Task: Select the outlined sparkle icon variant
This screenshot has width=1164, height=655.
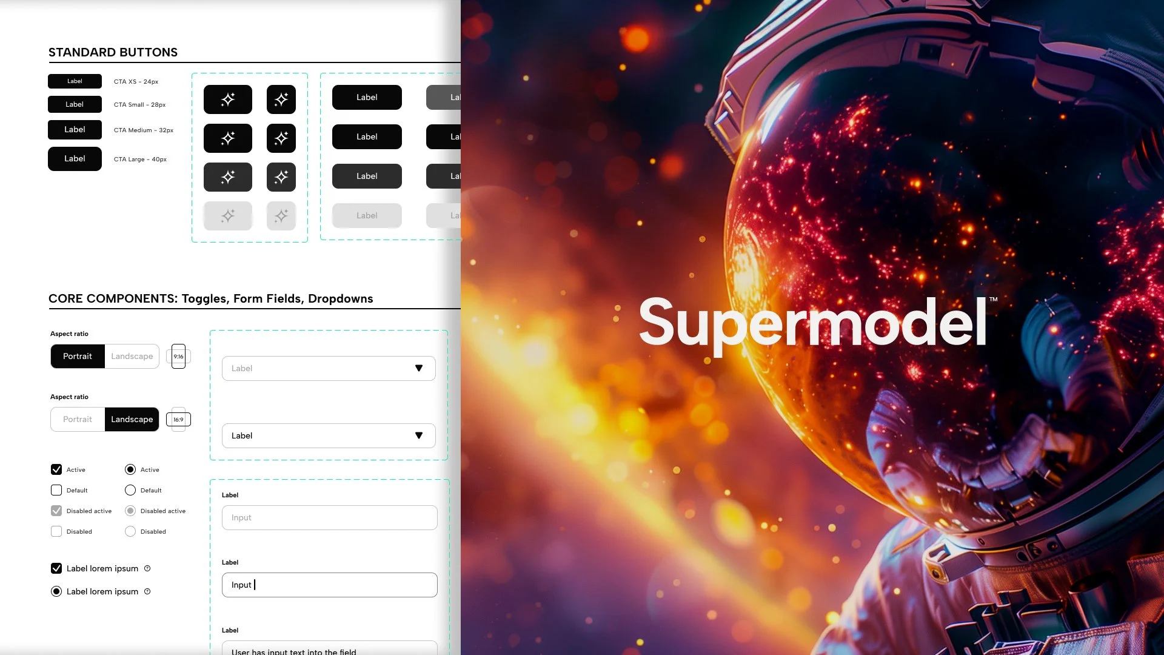Action: [281, 99]
